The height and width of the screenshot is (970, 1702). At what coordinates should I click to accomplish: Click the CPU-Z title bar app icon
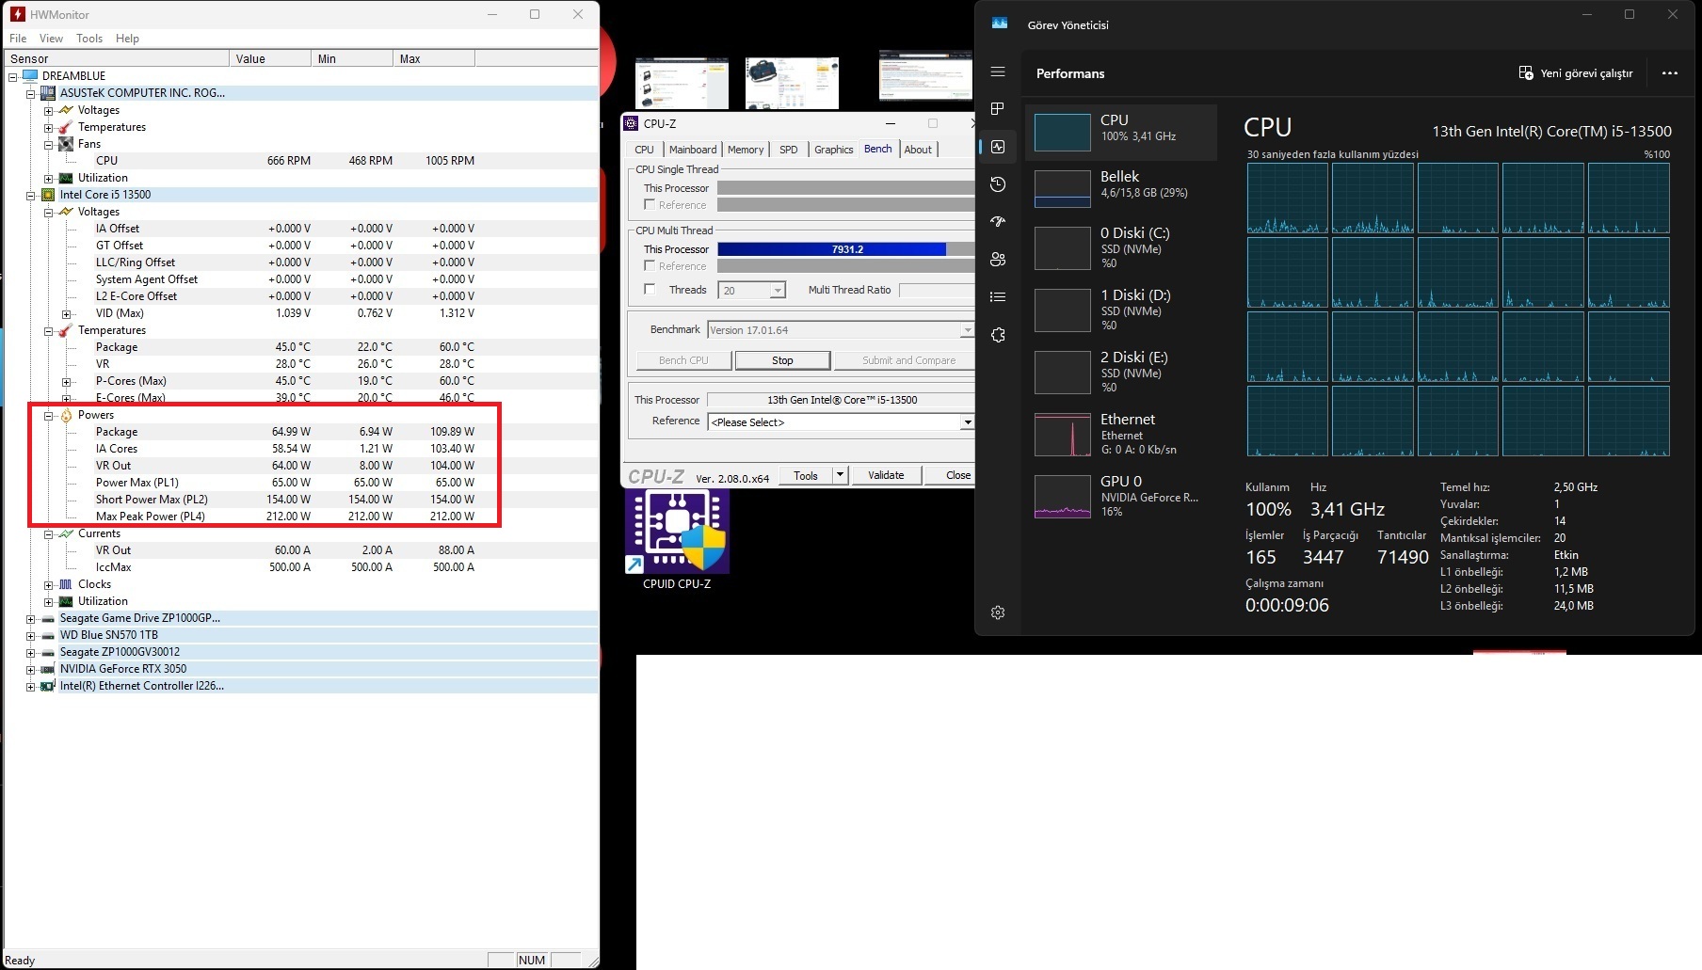click(x=632, y=123)
